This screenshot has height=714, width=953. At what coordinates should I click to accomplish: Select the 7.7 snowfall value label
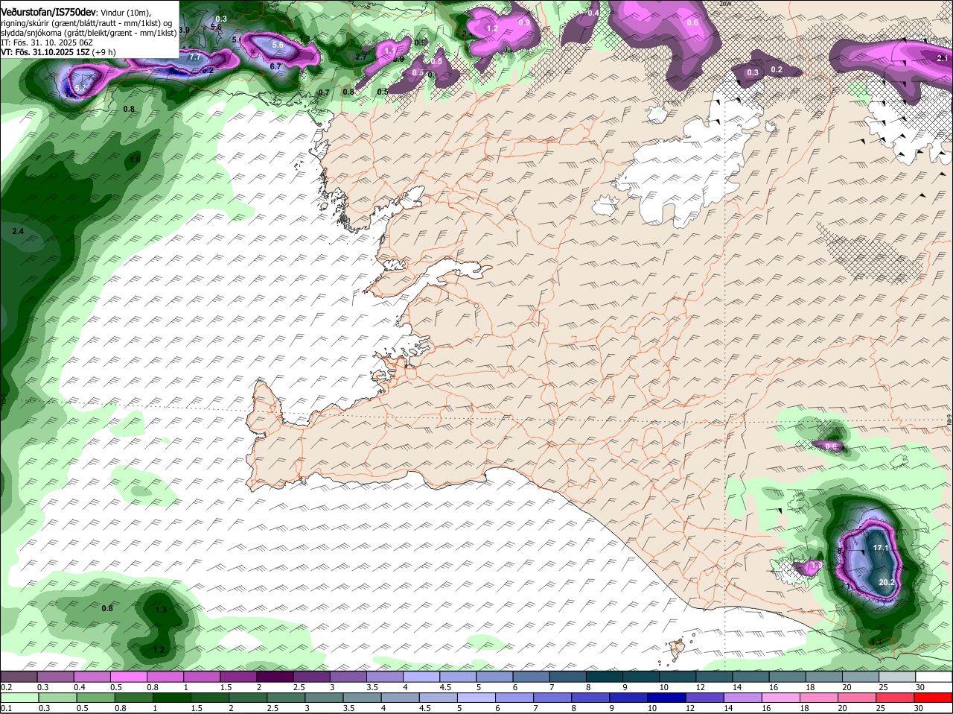195,57
